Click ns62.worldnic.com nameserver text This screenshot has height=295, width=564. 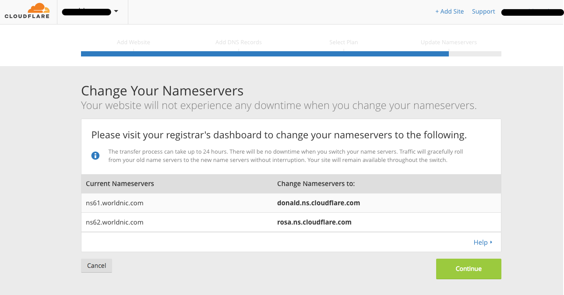point(115,222)
